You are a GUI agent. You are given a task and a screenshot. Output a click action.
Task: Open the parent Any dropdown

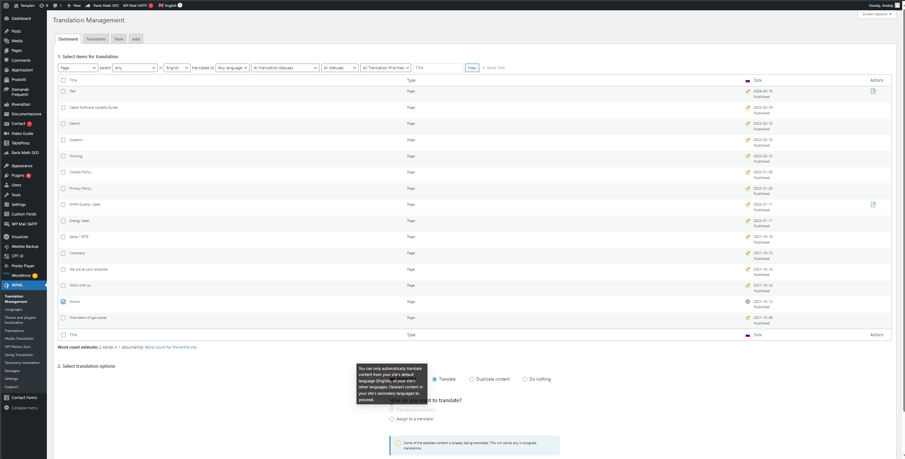click(x=135, y=68)
